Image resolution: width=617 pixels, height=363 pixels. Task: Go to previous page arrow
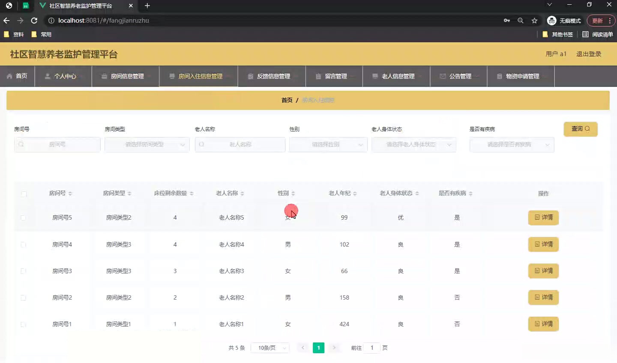click(303, 348)
